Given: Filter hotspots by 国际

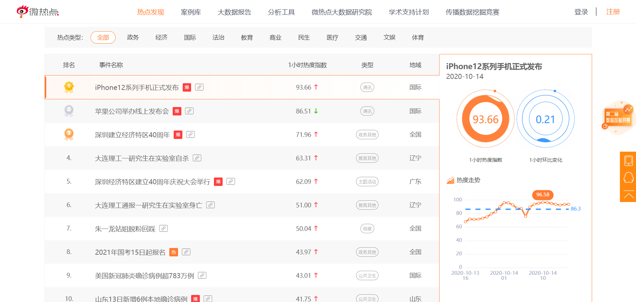Looking at the screenshot, I should pyautogui.click(x=190, y=37).
